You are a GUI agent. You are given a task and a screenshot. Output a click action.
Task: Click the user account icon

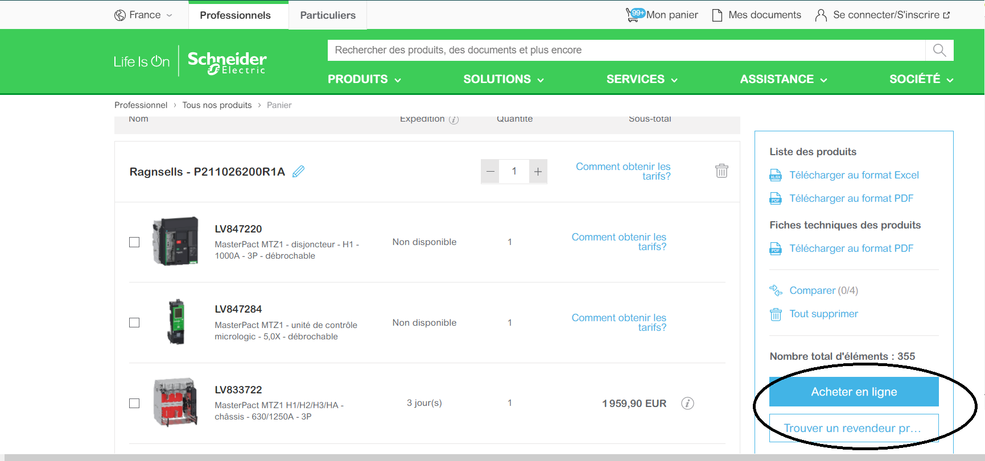pyautogui.click(x=821, y=15)
